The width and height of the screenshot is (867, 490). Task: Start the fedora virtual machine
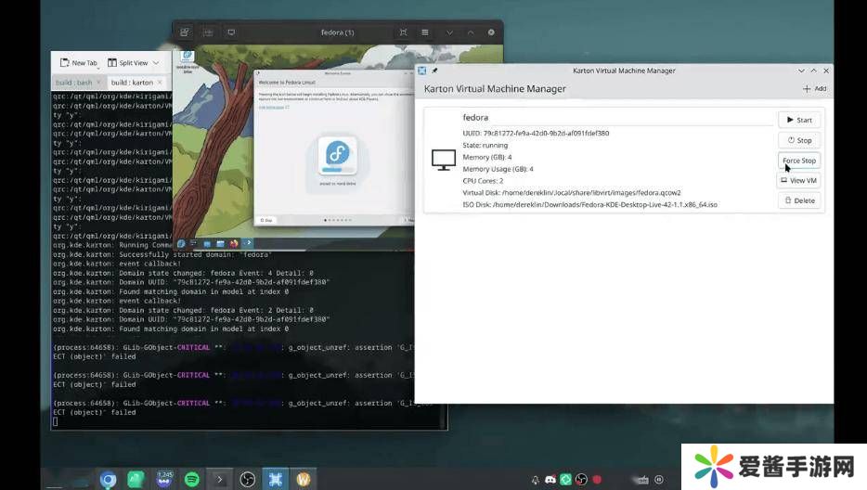[798, 120]
